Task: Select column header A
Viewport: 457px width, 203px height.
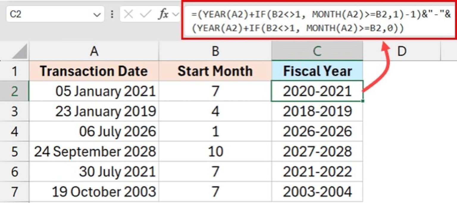Action: (x=94, y=50)
